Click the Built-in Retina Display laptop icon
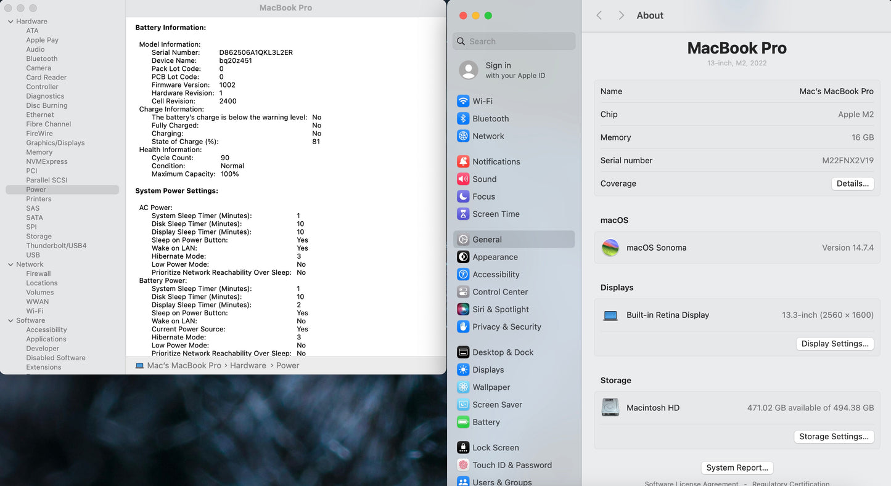Screen dimensions: 891x486 pos(610,315)
